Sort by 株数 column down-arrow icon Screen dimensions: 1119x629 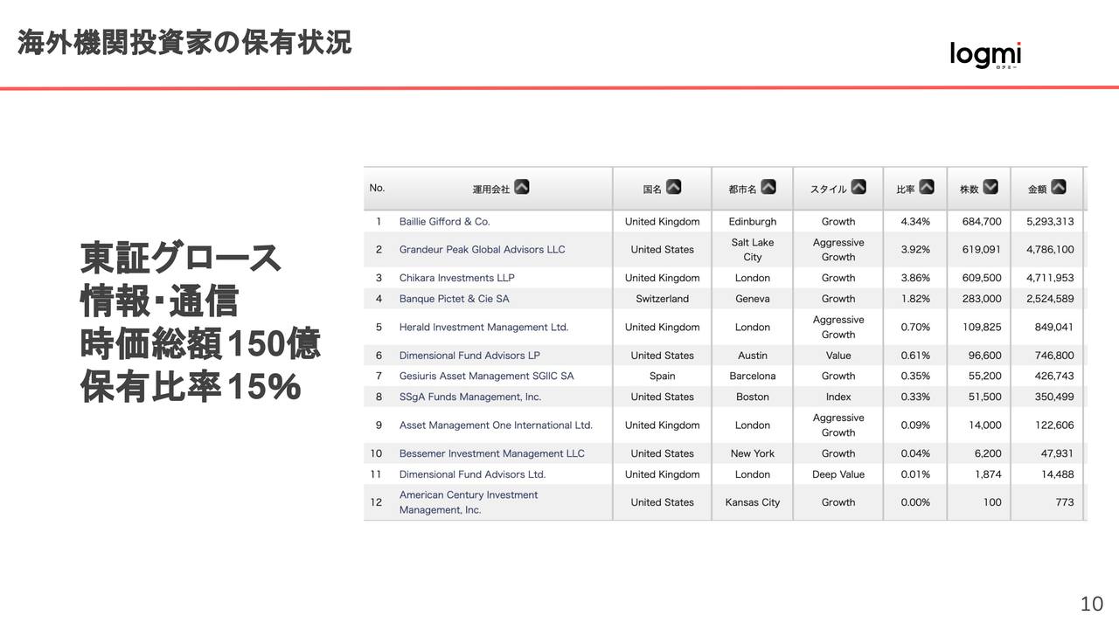click(x=990, y=187)
